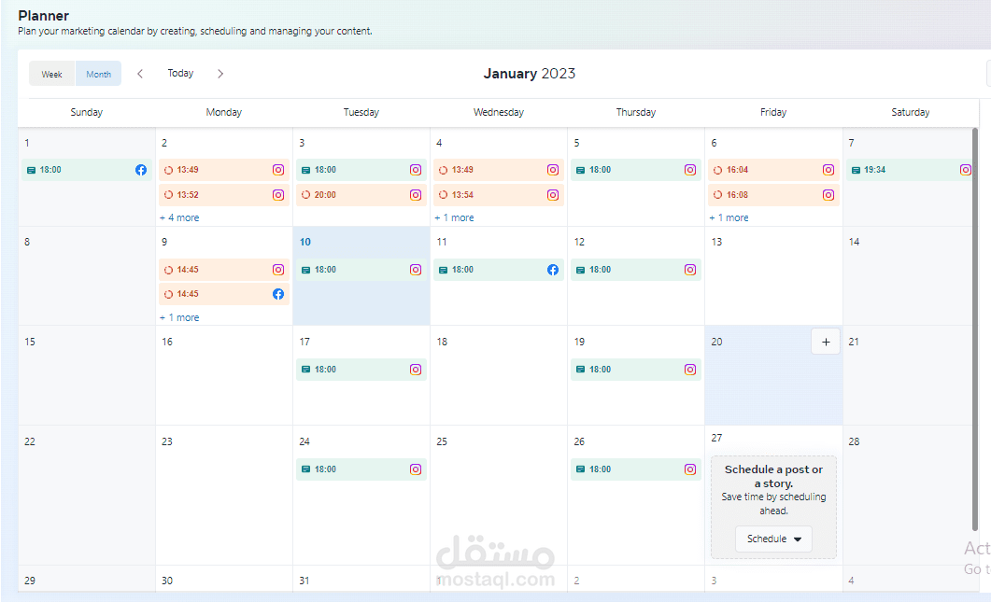Open the 18:00 post on January 24
The height and width of the screenshot is (602, 991).
click(361, 469)
